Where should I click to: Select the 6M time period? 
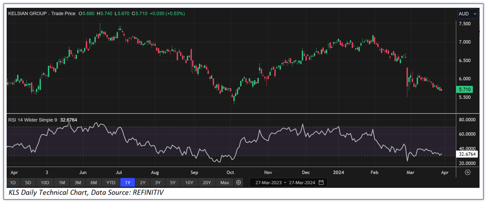[94, 183]
